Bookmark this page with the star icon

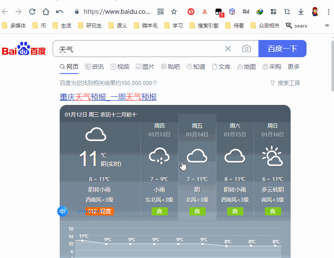[x=174, y=12]
